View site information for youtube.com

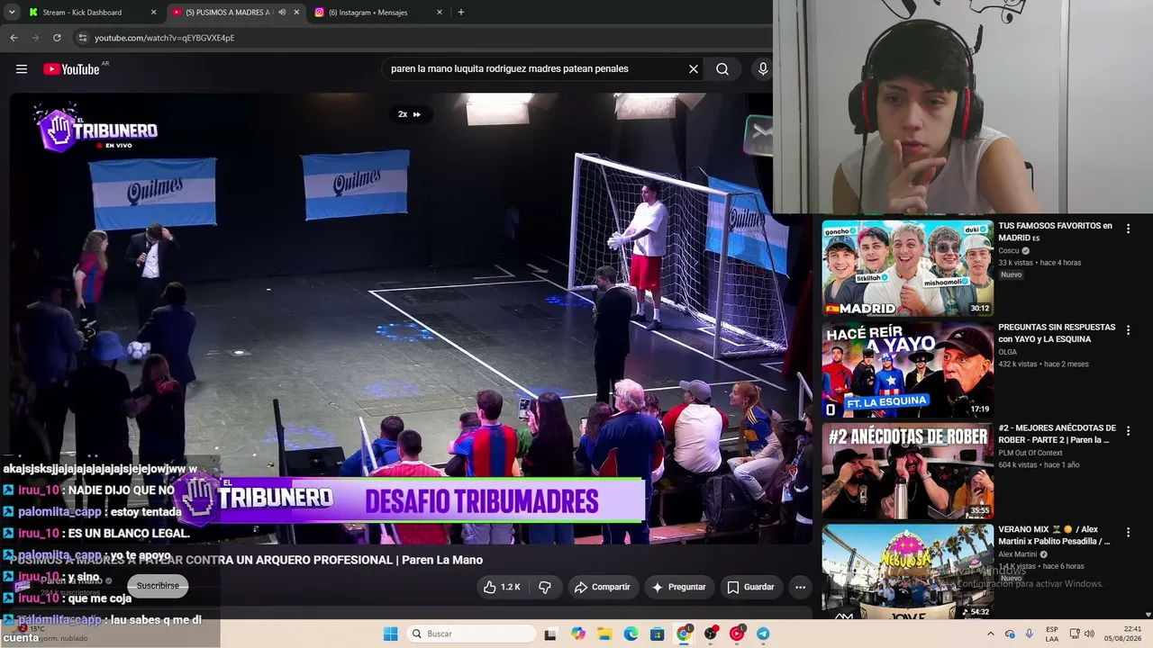pos(82,38)
